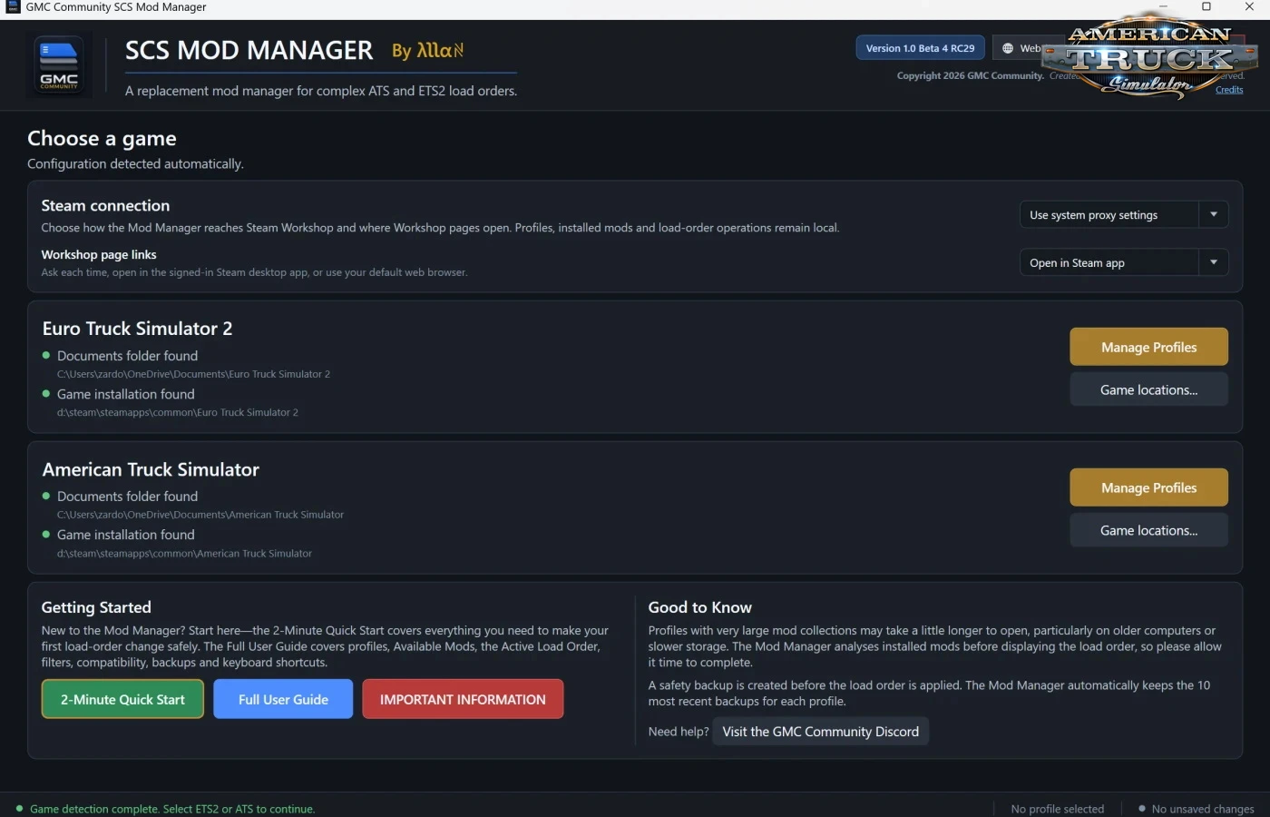1270x817 pixels.
Task: Visit the GMC Community Discord
Action: pyautogui.click(x=820, y=732)
